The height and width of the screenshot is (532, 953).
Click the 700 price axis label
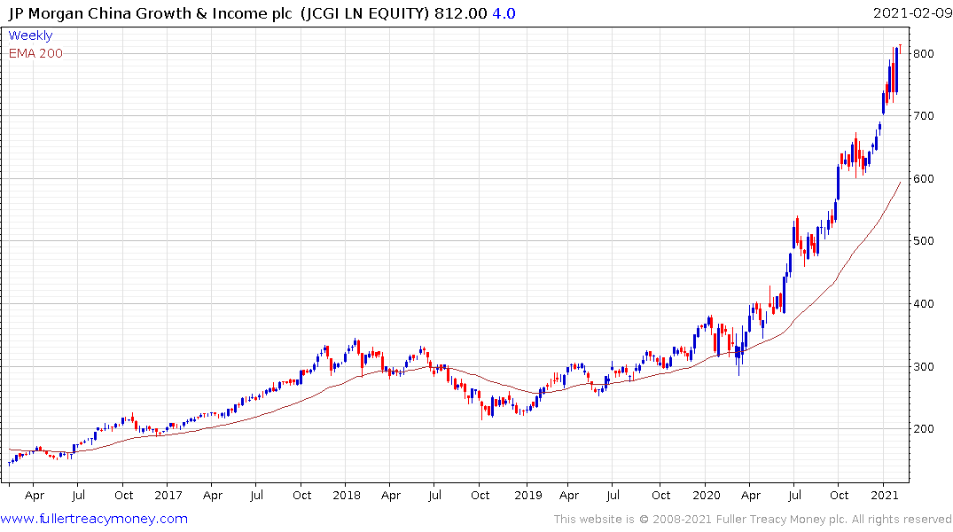tap(923, 115)
